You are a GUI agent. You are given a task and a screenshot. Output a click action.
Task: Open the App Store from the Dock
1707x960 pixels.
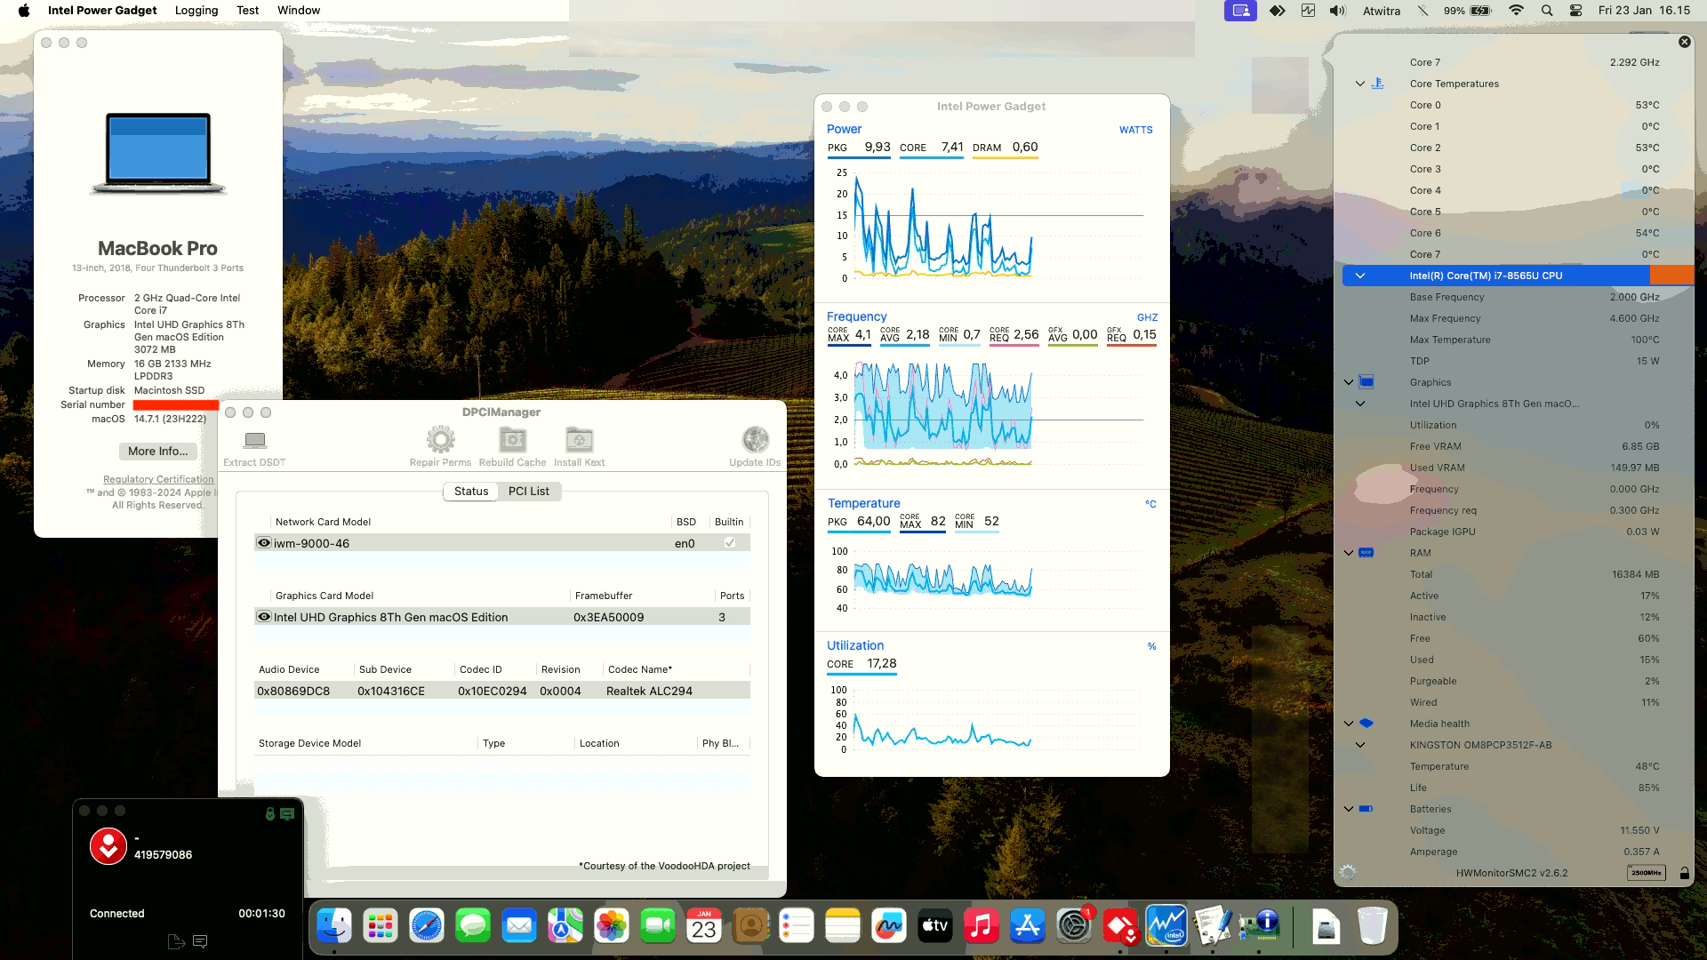(1028, 927)
